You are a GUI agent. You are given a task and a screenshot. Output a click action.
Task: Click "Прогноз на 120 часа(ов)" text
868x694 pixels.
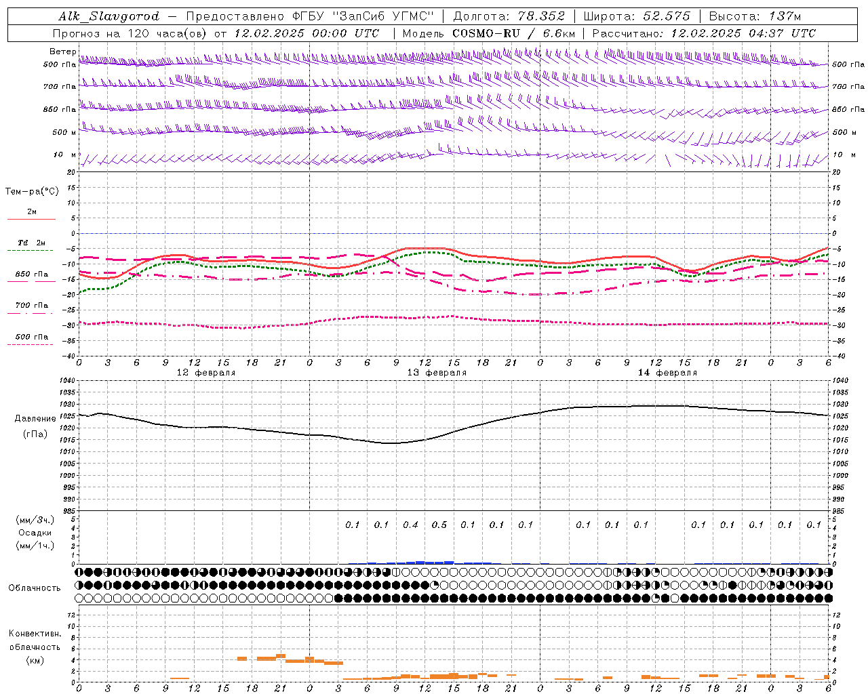point(130,33)
